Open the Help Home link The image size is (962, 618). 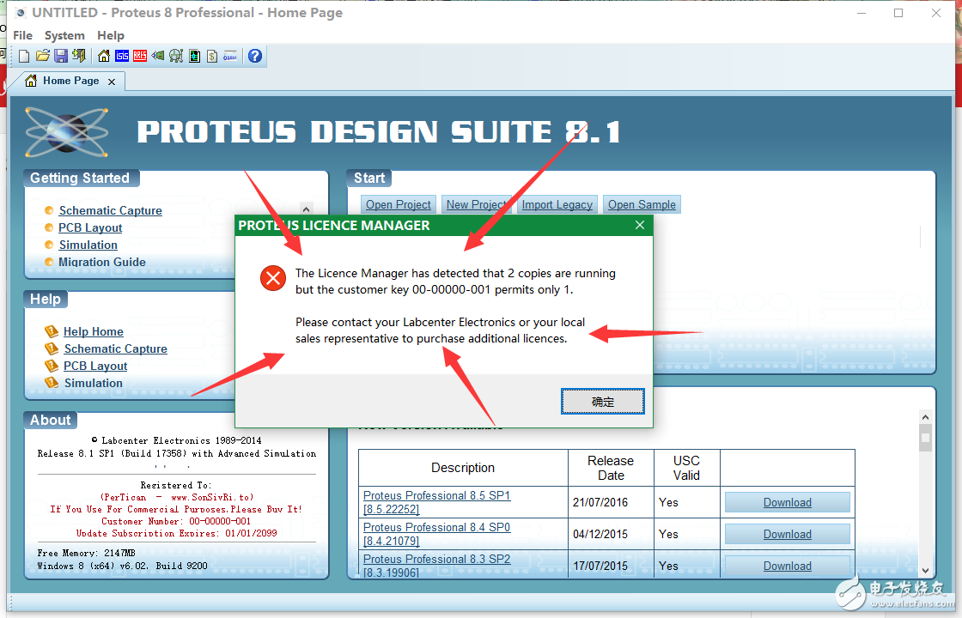tap(94, 331)
